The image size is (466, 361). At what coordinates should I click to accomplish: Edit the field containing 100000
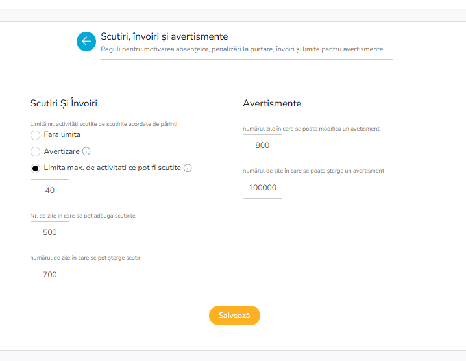click(262, 188)
